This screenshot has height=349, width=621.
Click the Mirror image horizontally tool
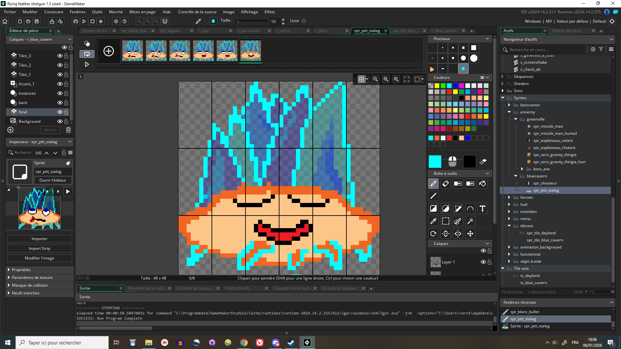tap(458, 234)
